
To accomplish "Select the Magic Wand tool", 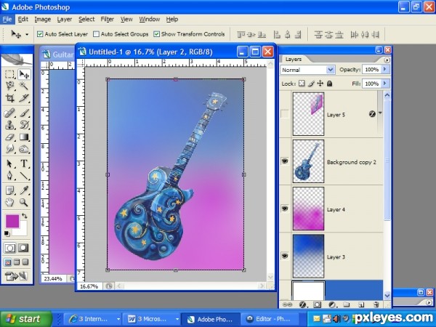I will [24, 86].
